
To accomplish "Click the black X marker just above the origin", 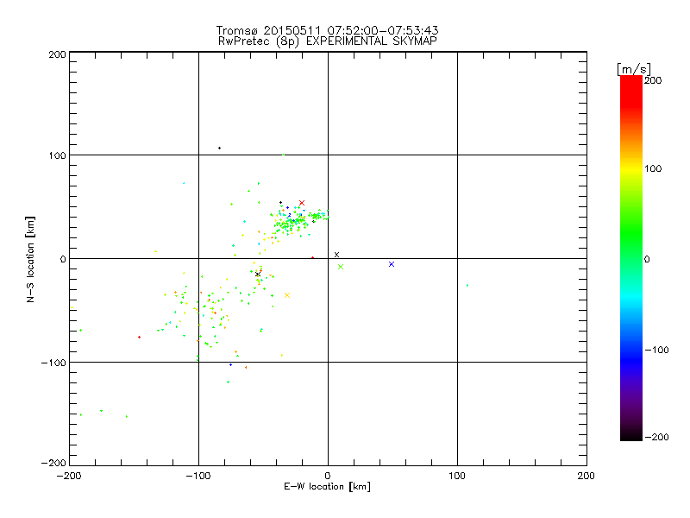I will coord(336,255).
